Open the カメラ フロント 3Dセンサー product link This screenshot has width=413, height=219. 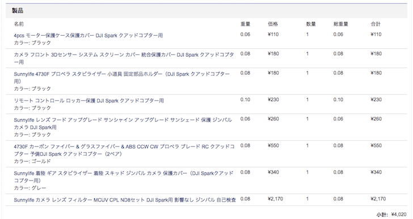(124, 58)
